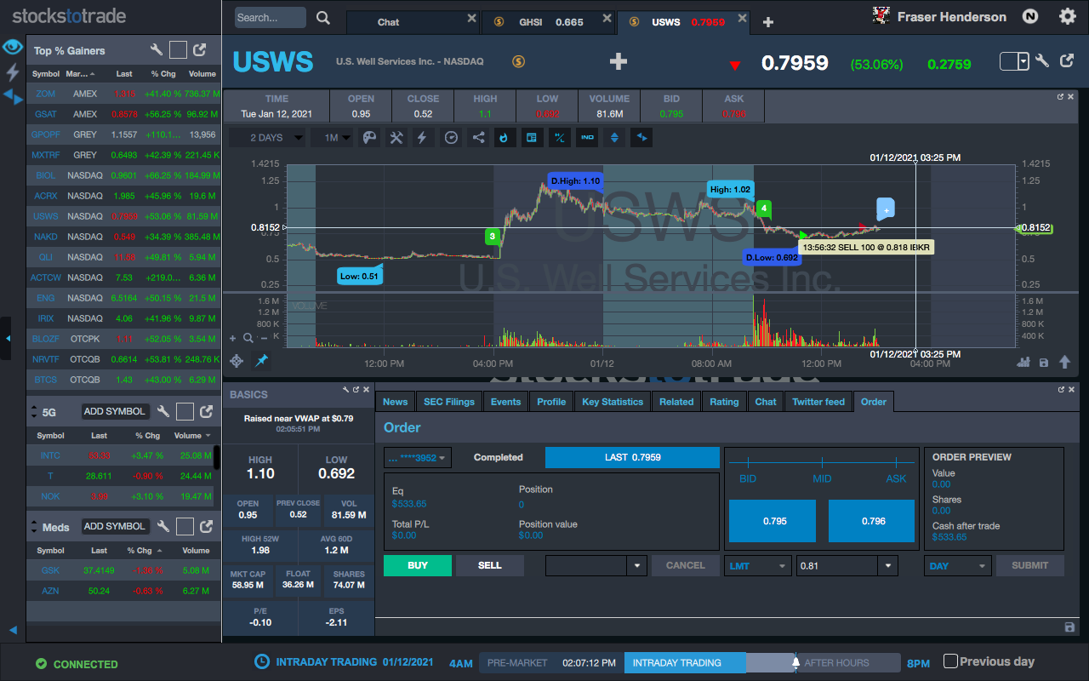Image resolution: width=1089 pixels, height=681 pixels.
Task: Open the USWS header wrench settings
Action: (1042, 60)
